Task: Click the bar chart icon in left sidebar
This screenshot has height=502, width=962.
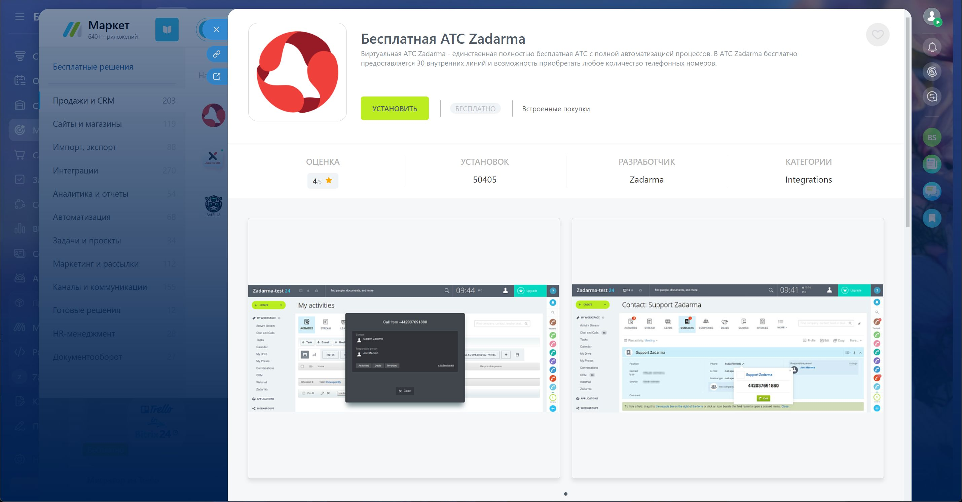Action: [x=20, y=228]
